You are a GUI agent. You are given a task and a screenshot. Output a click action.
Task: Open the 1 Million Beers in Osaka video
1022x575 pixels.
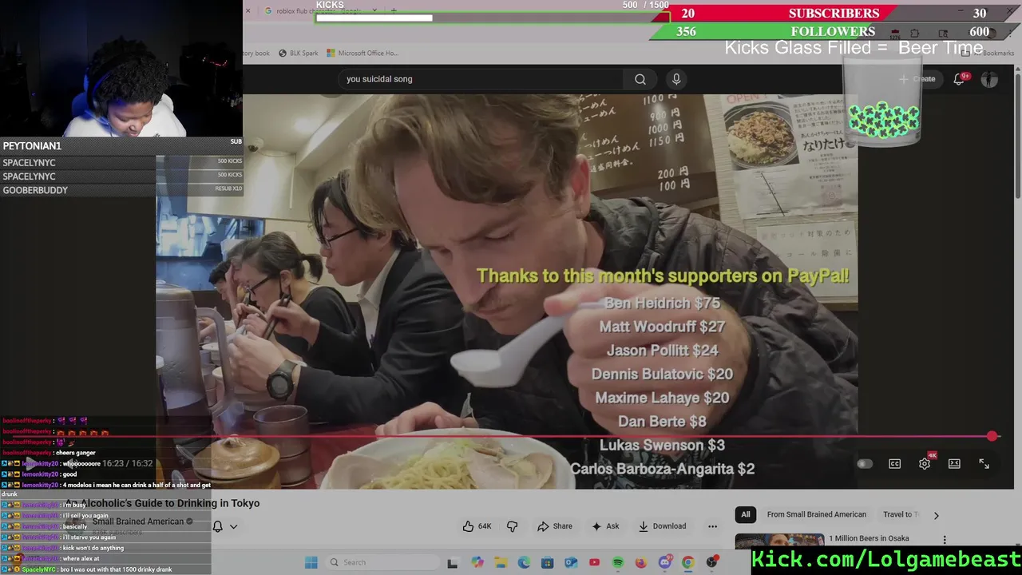pos(869,538)
